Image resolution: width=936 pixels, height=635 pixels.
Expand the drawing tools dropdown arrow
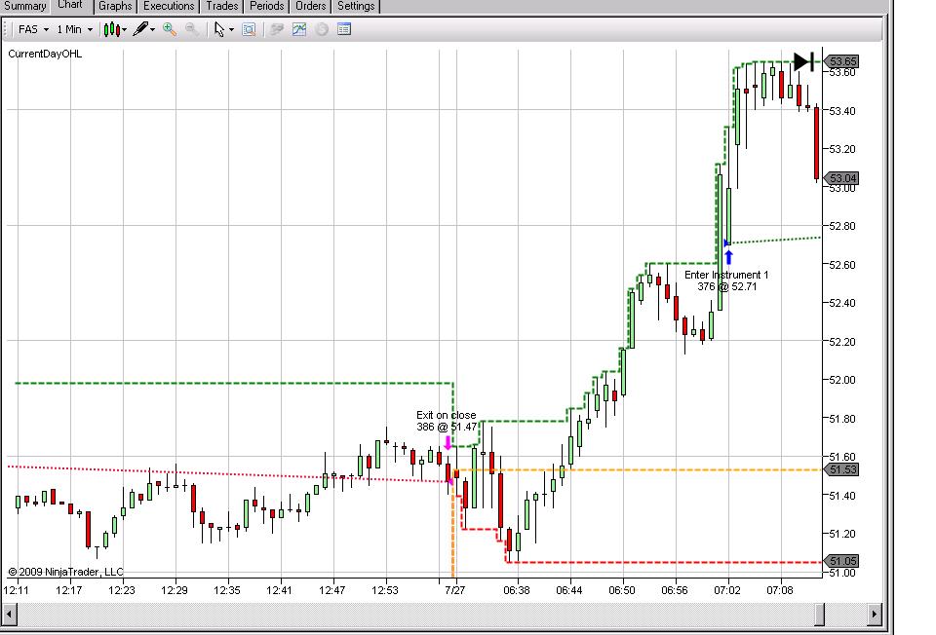tap(153, 30)
